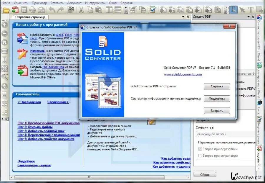Image resolution: width=265 pixels, height=183 pixels.
Task: Switch to 'Поиск' side tab
Action: pyautogui.click(x=259, y=107)
